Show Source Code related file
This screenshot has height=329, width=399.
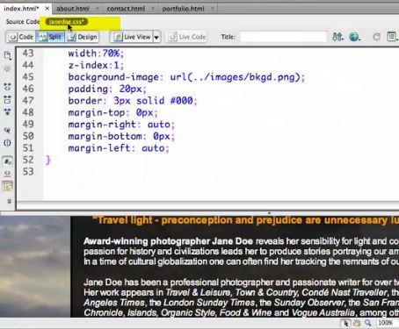click(x=23, y=22)
